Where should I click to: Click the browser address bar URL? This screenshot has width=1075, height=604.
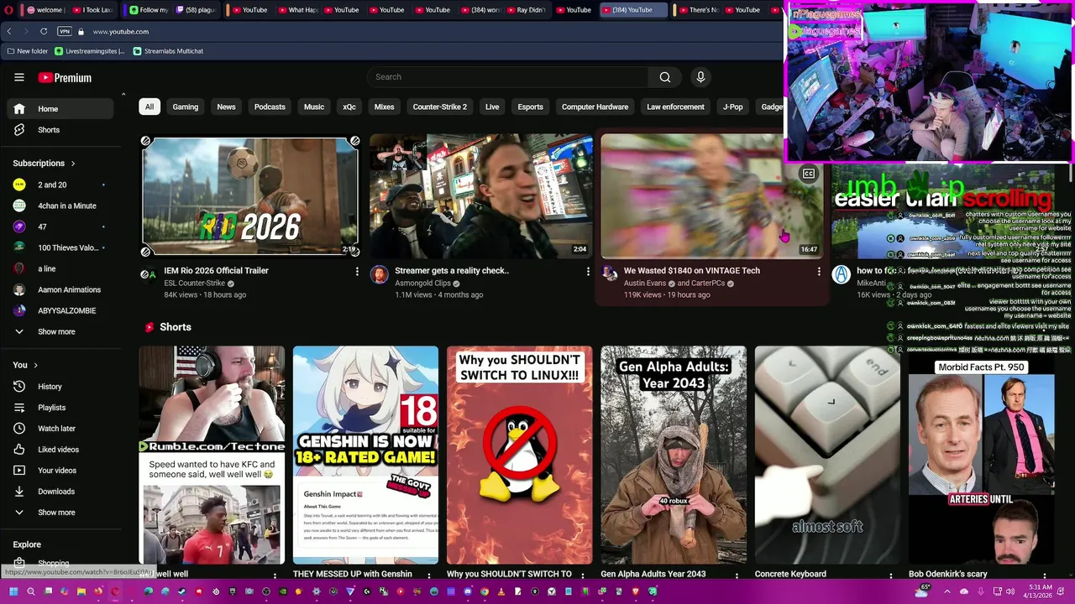click(x=121, y=32)
